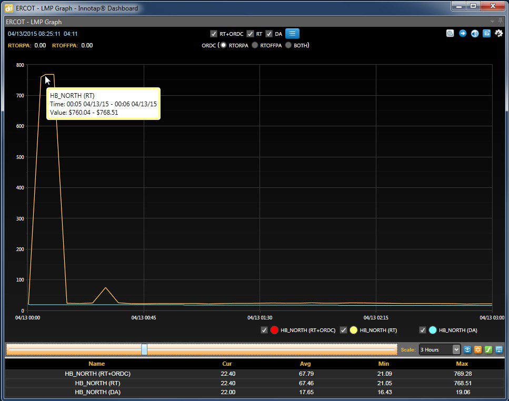The height and width of the screenshot is (401, 509).
Task: Click the Cur column header
Action: pyautogui.click(x=227, y=364)
